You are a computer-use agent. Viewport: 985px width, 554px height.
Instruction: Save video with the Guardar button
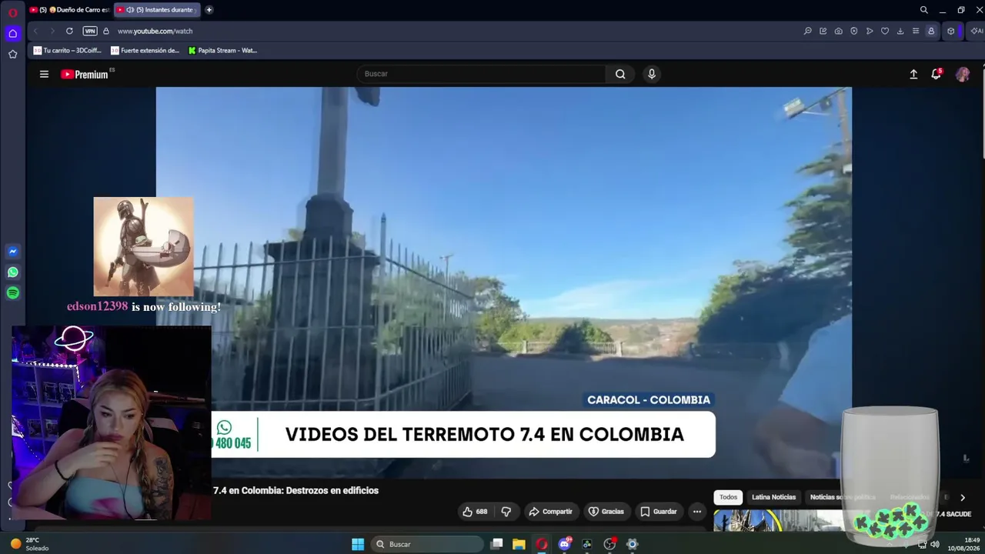pyautogui.click(x=659, y=512)
